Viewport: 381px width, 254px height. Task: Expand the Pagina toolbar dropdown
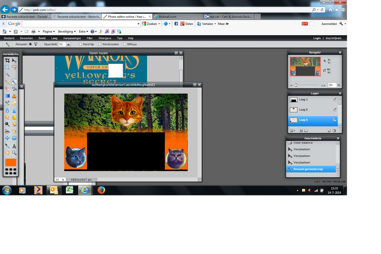(x=49, y=32)
